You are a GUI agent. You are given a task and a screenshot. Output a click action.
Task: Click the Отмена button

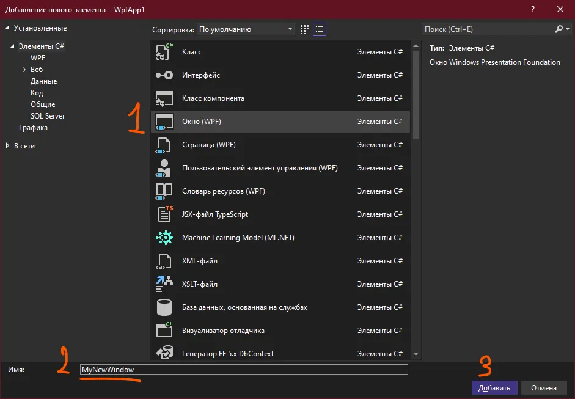click(x=543, y=387)
